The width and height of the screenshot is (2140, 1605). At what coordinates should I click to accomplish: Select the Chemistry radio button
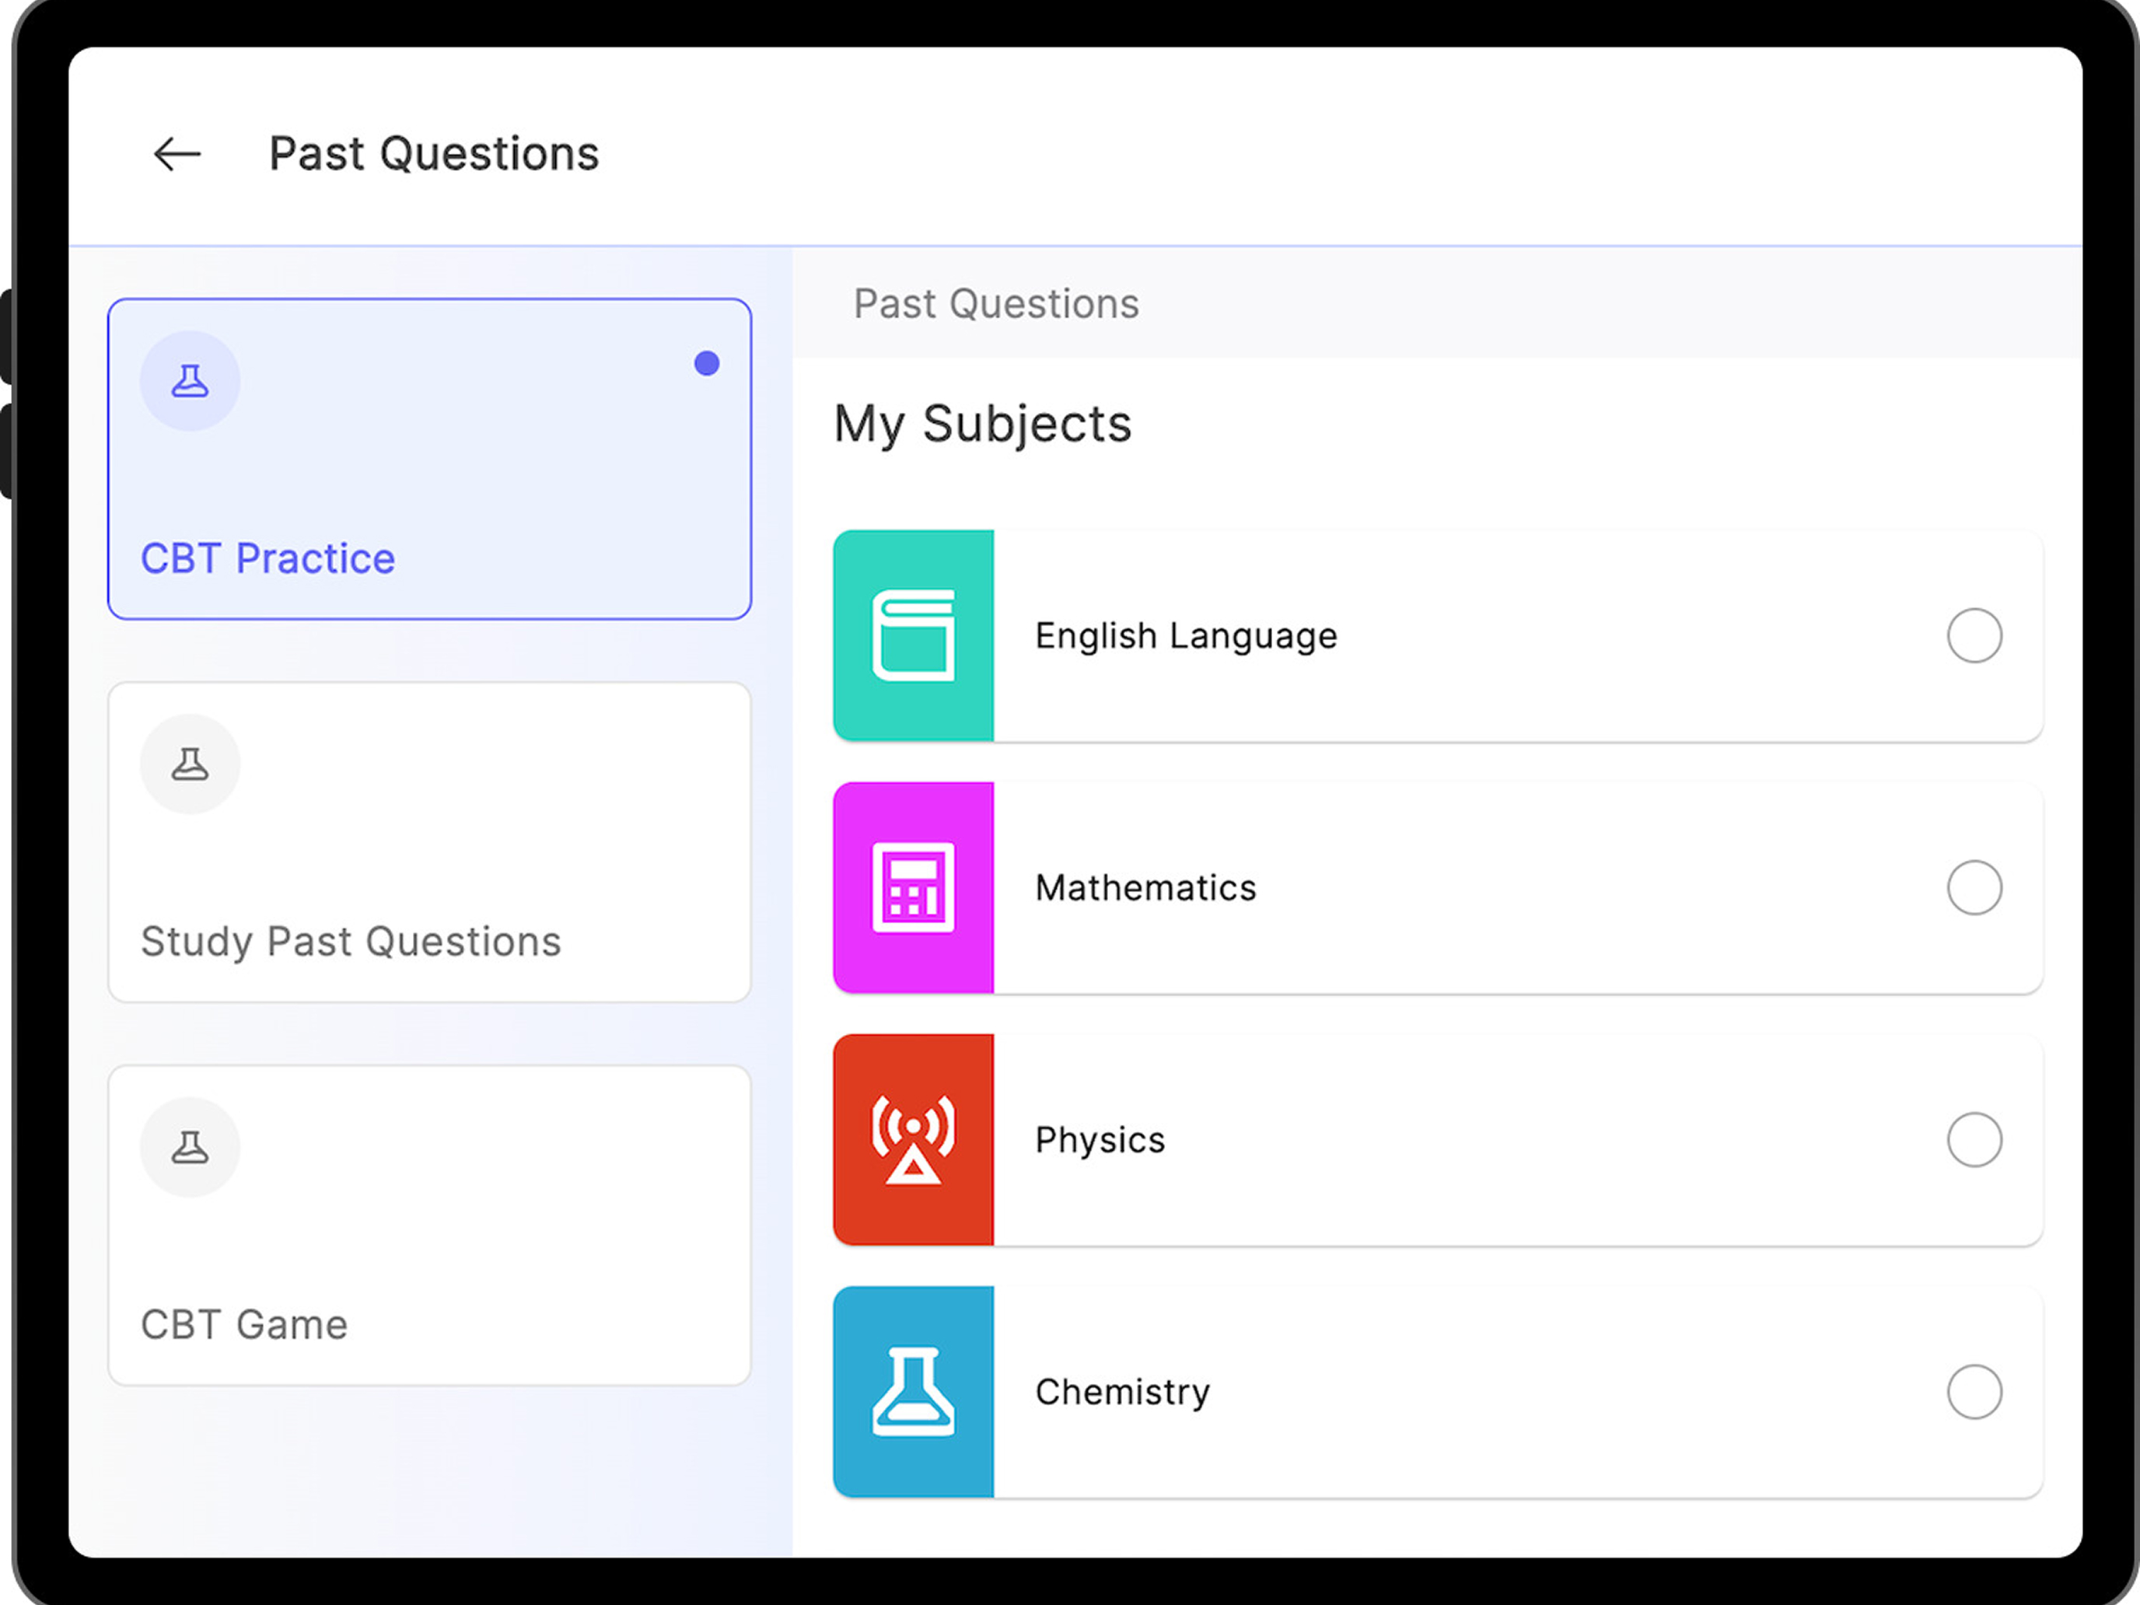(x=1974, y=1391)
